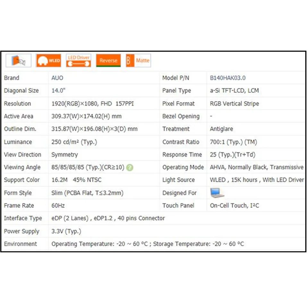This screenshot has height=308, width=308.
Task: Click the Treatment label
Action: (176, 129)
